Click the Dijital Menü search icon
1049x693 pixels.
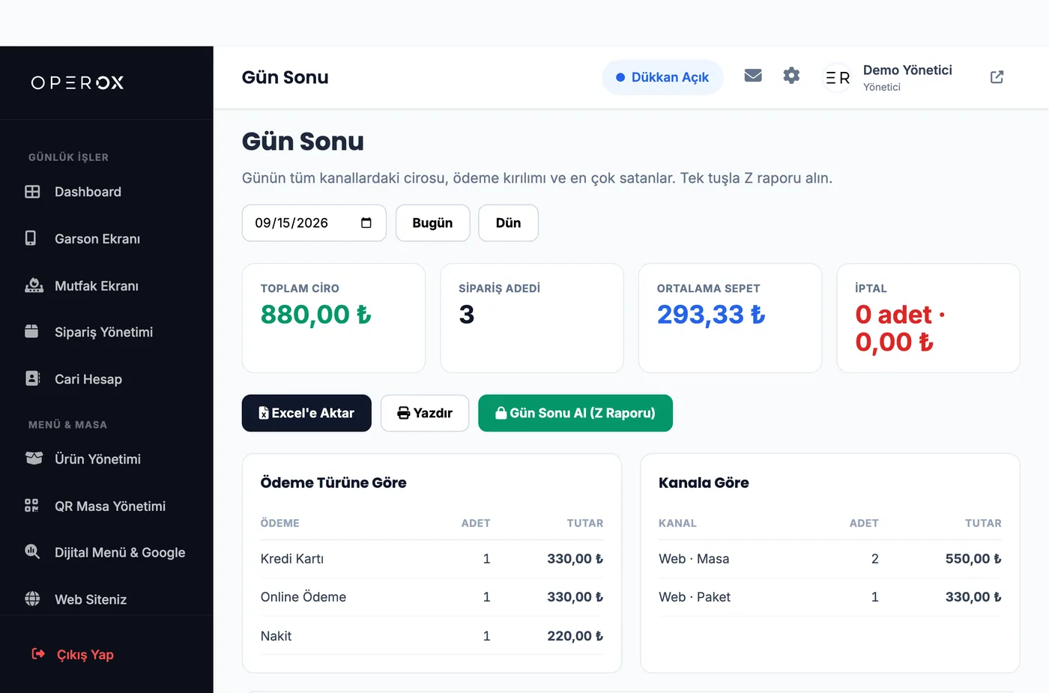(32, 551)
